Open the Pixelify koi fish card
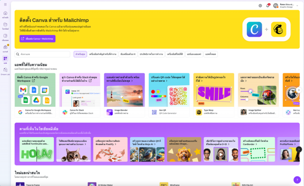 pyautogui.click(x=110, y=149)
